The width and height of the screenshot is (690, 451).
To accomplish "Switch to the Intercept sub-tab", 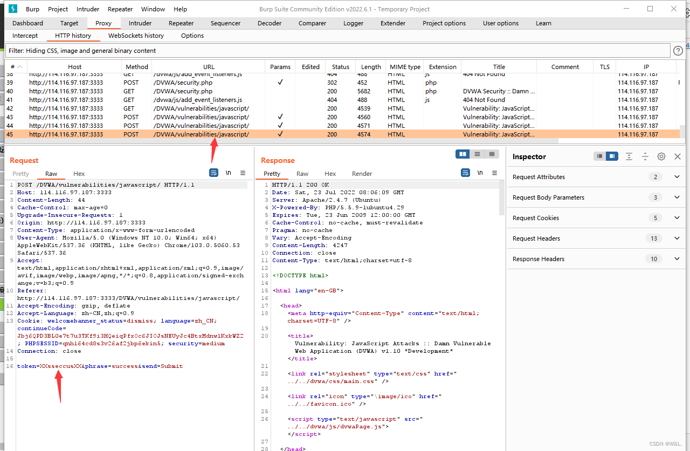I will pyautogui.click(x=25, y=36).
